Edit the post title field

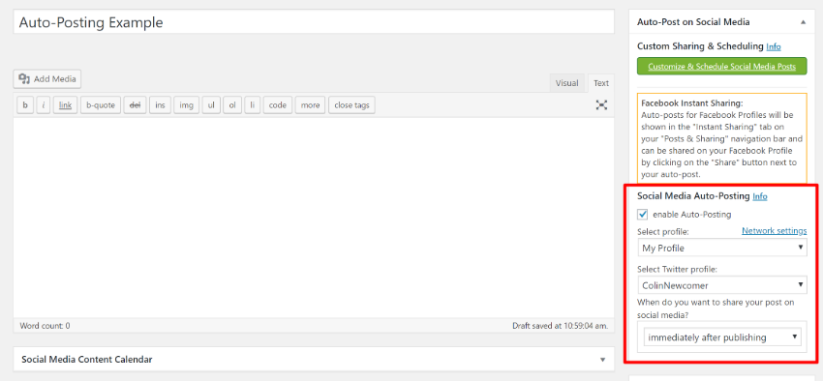point(314,22)
